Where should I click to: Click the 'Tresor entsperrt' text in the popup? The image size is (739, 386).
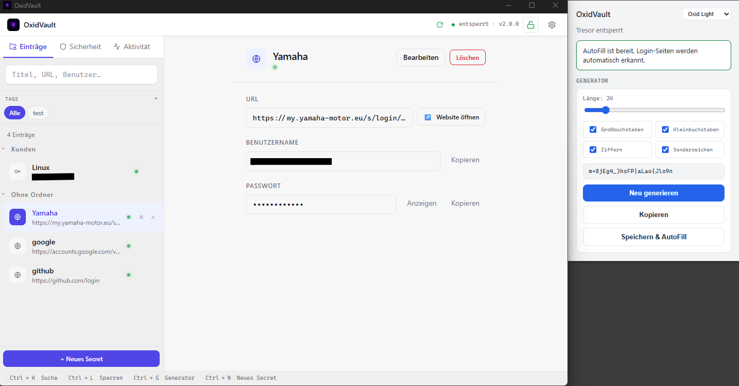[599, 30]
